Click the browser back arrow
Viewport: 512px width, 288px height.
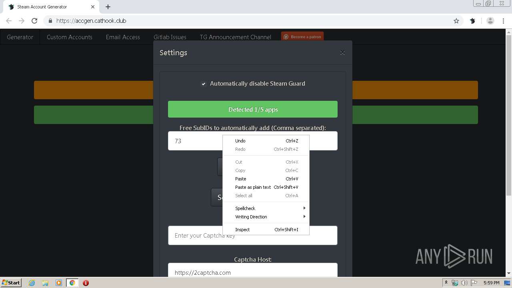click(9, 21)
